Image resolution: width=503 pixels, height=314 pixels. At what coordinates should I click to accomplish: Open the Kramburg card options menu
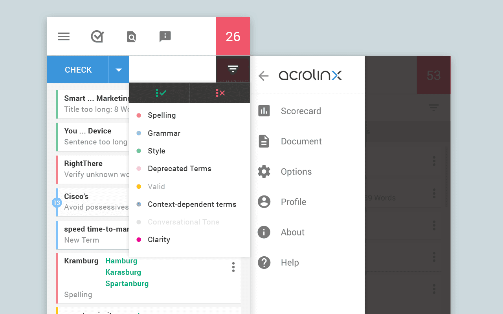[x=233, y=267]
